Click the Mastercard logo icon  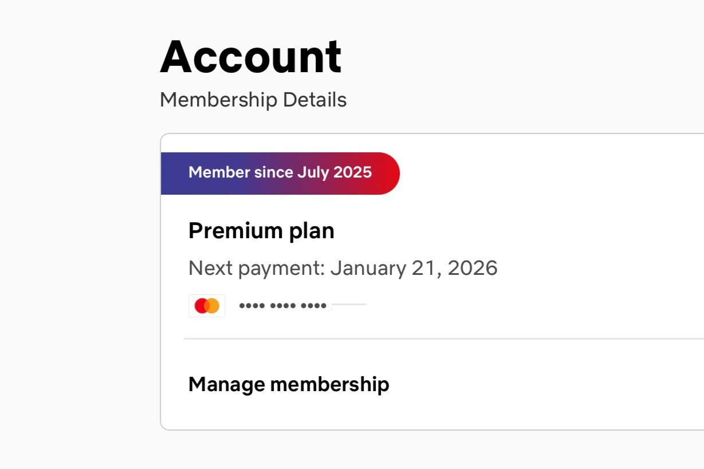207,306
